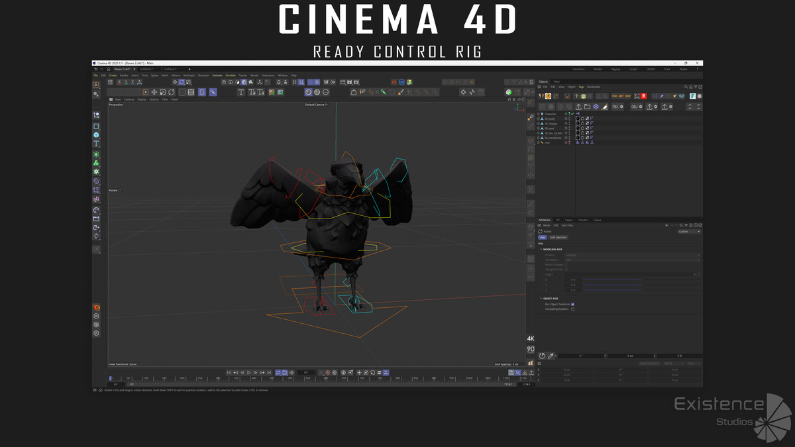Viewport: 795px width, 447px height.
Task: Open the folder icon in Objects toolbar
Action: point(587,107)
